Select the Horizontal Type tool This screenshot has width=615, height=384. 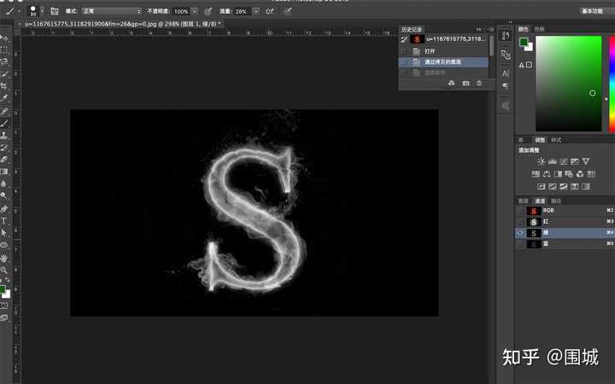coord(4,221)
